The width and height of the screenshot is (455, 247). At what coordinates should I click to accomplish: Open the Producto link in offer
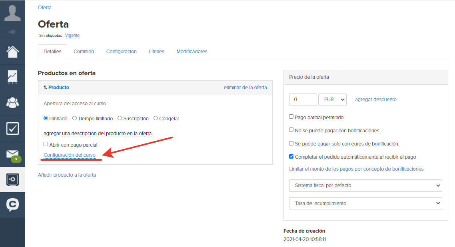(x=59, y=87)
